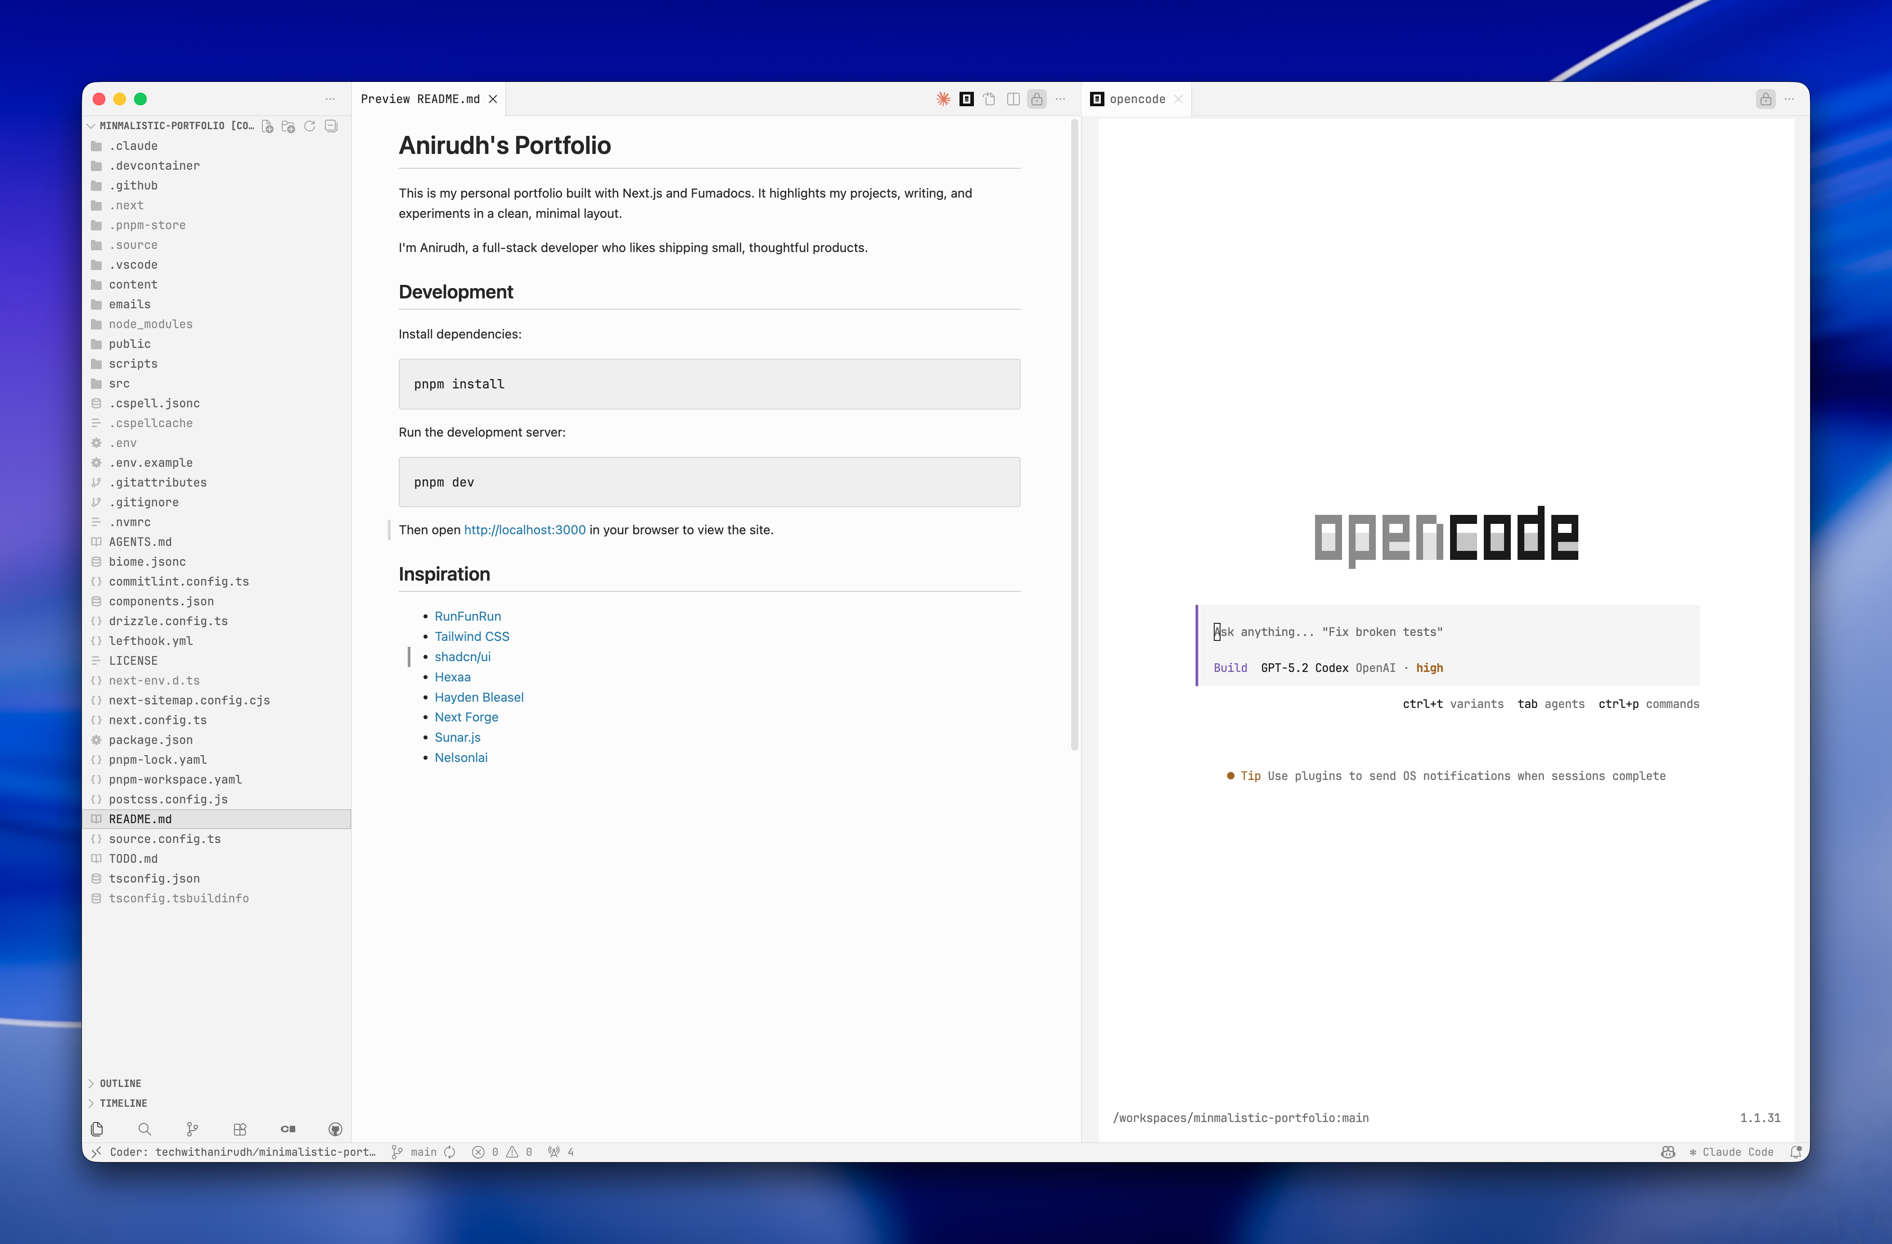1892x1244 pixels.
Task: Select the Source Control icon in the activity bar
Action: click(x=192, y=1129)
